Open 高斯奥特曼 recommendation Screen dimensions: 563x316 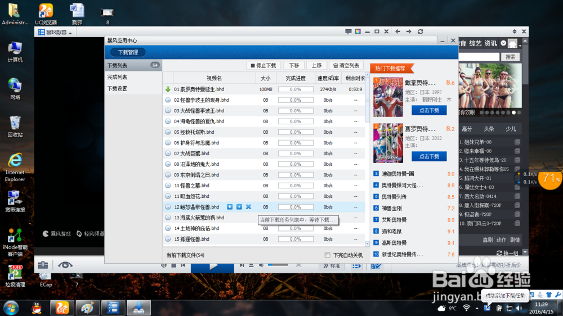[x=394, y=243]
